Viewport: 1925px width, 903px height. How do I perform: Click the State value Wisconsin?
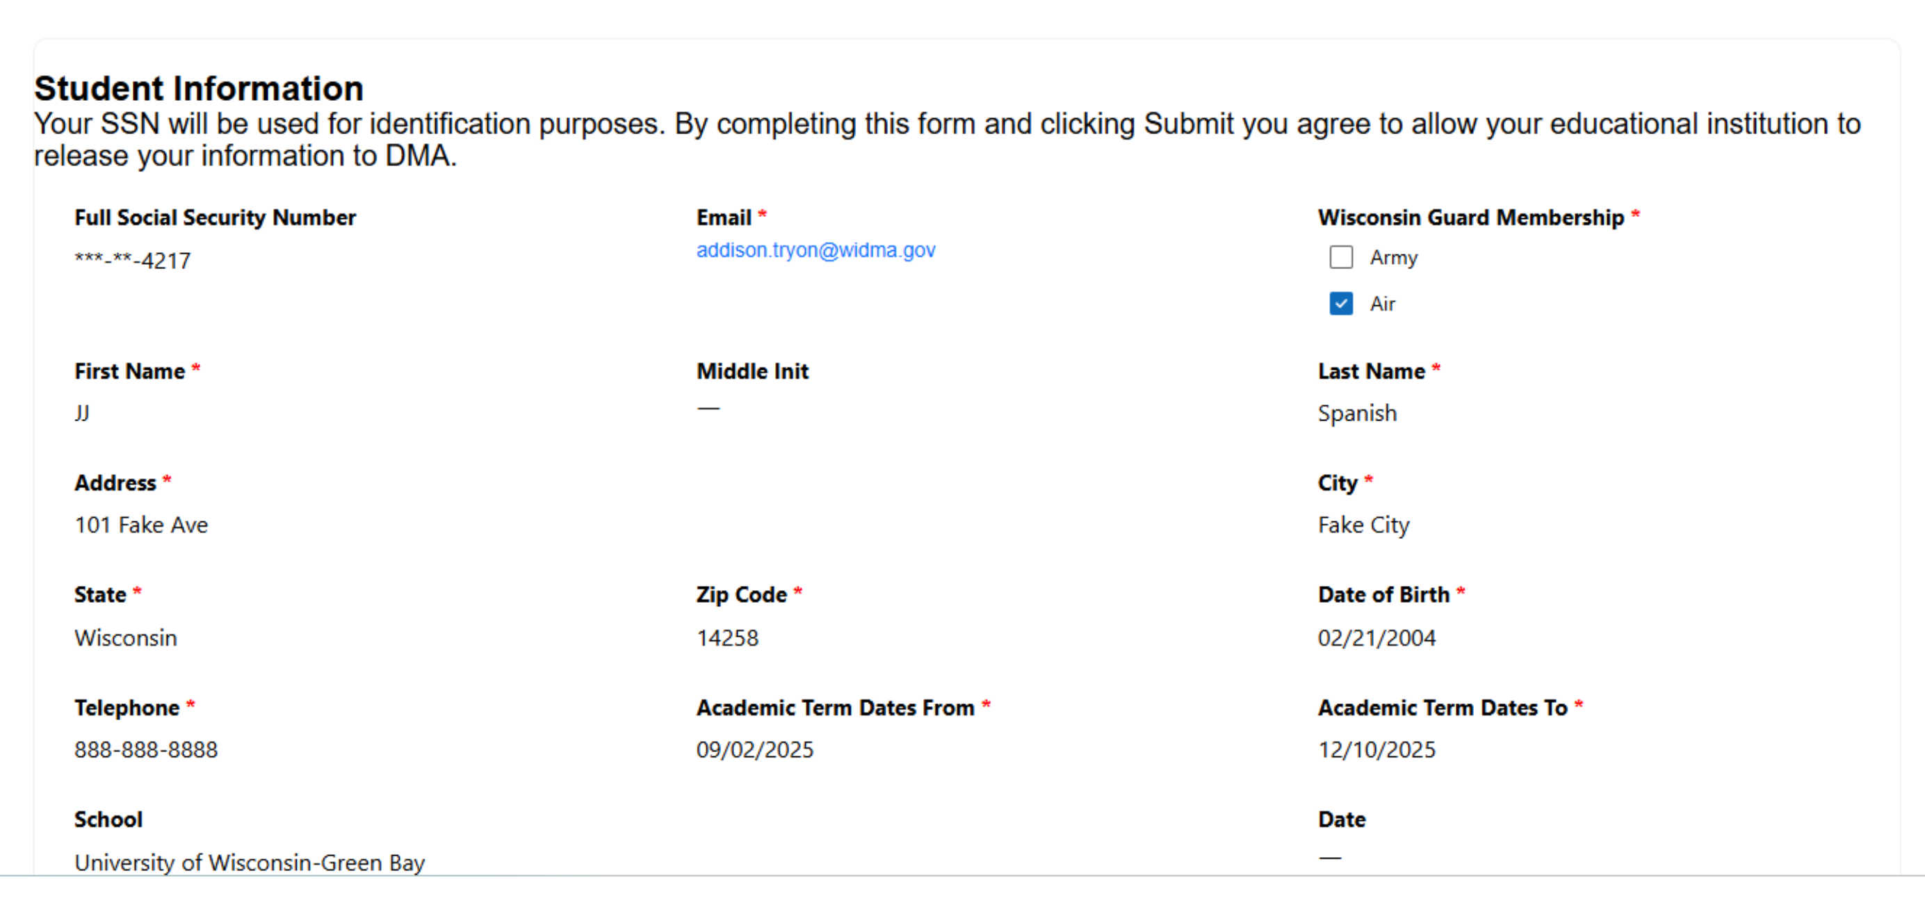coord(126,637)
